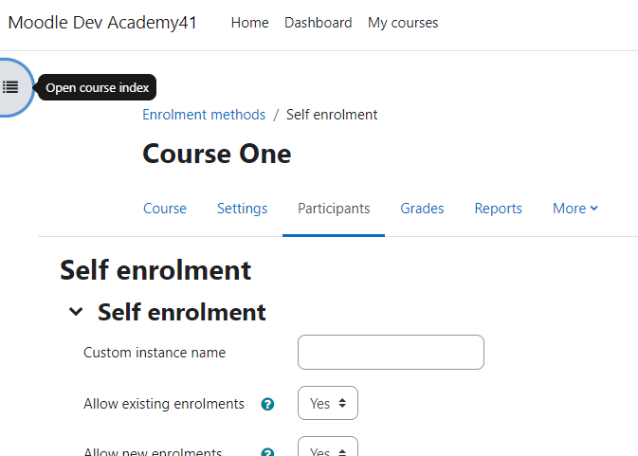Click the Course One heading
638x456 pixels.
coord(217,154)
